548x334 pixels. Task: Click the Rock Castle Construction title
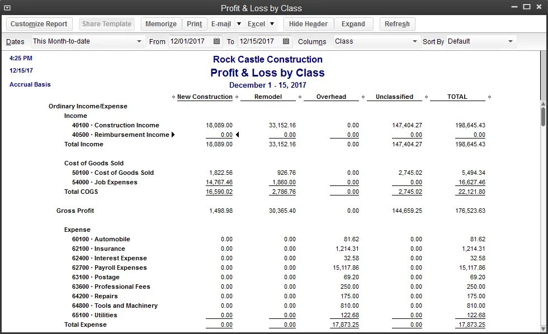click(x=268, y=59)
